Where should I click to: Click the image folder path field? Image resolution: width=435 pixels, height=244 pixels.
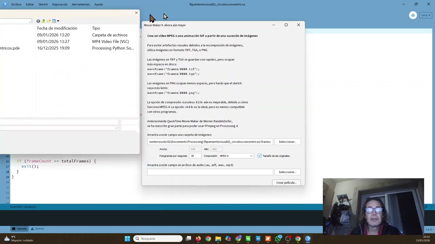tap(210, 142)
